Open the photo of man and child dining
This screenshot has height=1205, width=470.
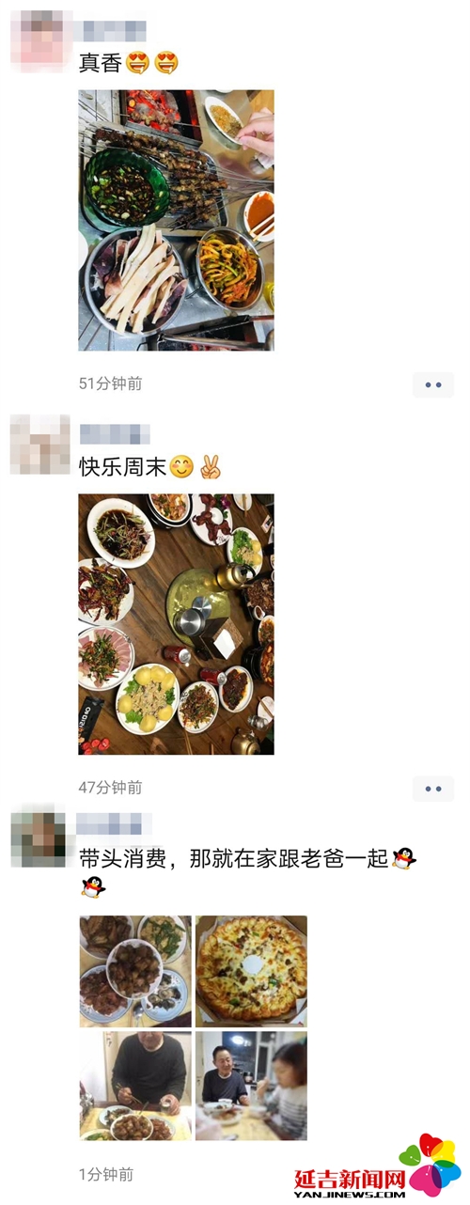[251, 1086]
